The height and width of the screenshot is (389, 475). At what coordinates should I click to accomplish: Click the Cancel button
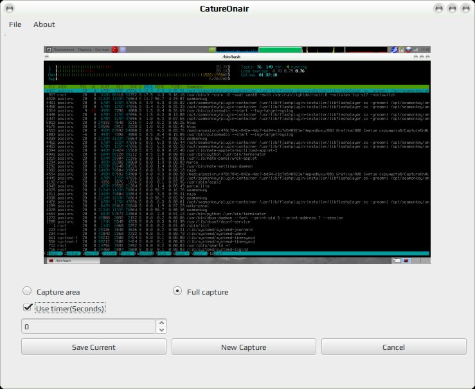click(393, 347)
